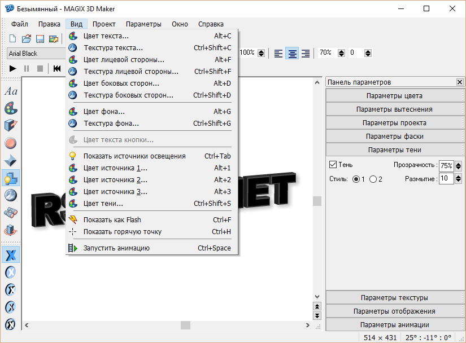Image resolution: width=466 pixels, height=343 pixels.
Task: Adjust the 70% value spinner
Action: point(342,53)
